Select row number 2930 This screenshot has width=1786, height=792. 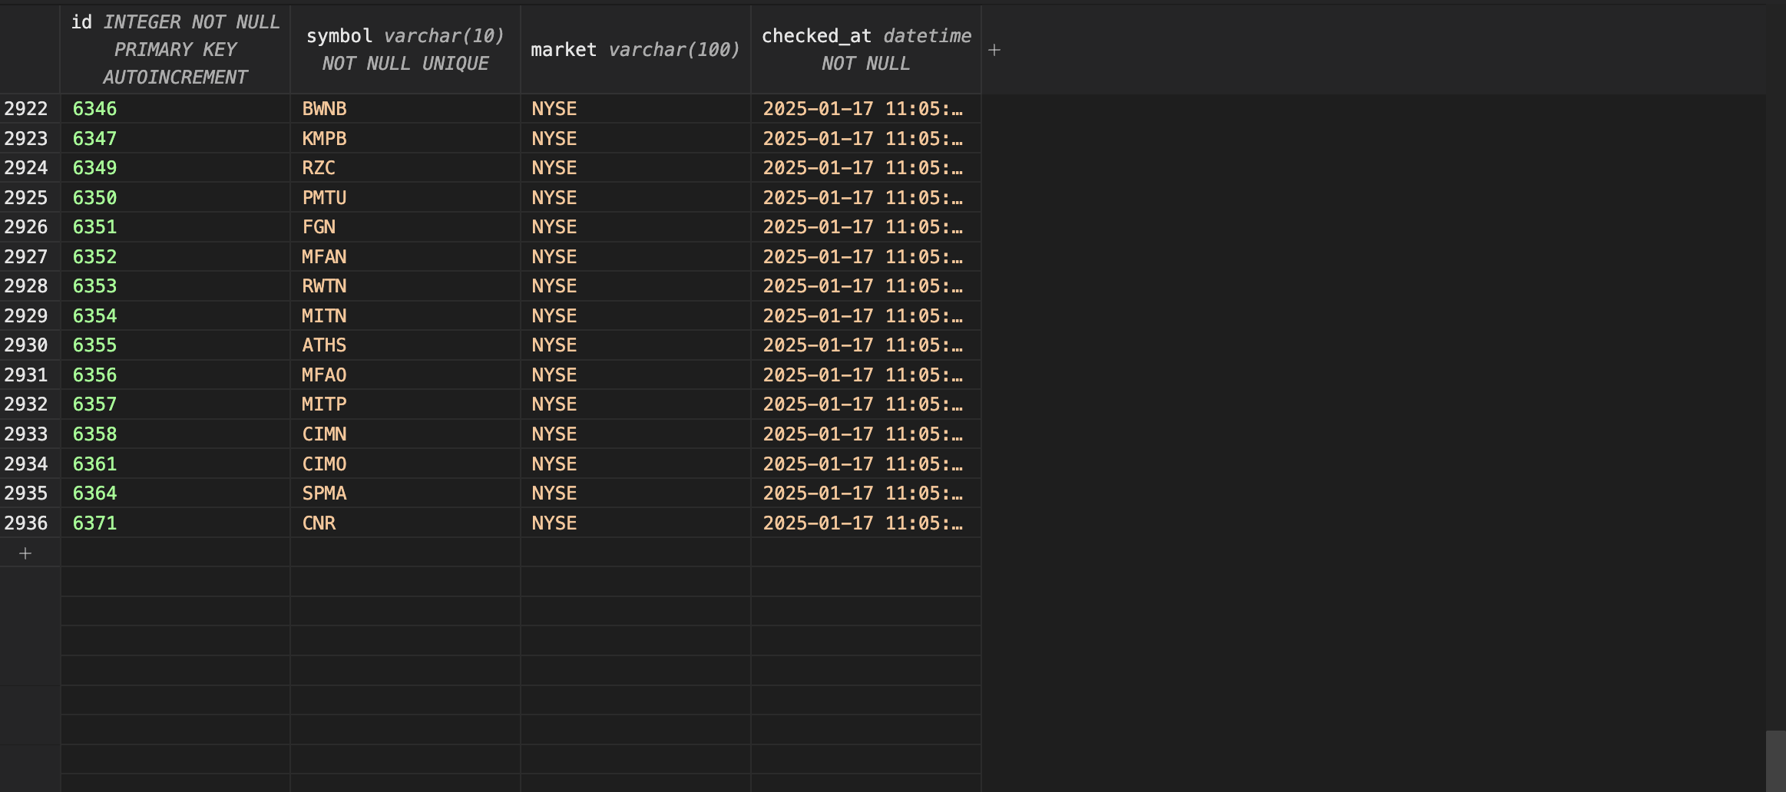click(x=30, y=345)
